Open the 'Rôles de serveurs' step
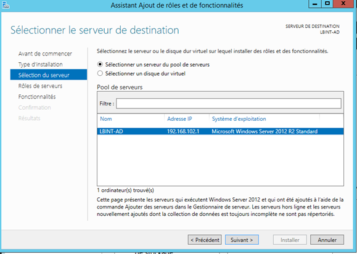Image resolution: width=357 pixels, height=254 pixels. [40, 86]
